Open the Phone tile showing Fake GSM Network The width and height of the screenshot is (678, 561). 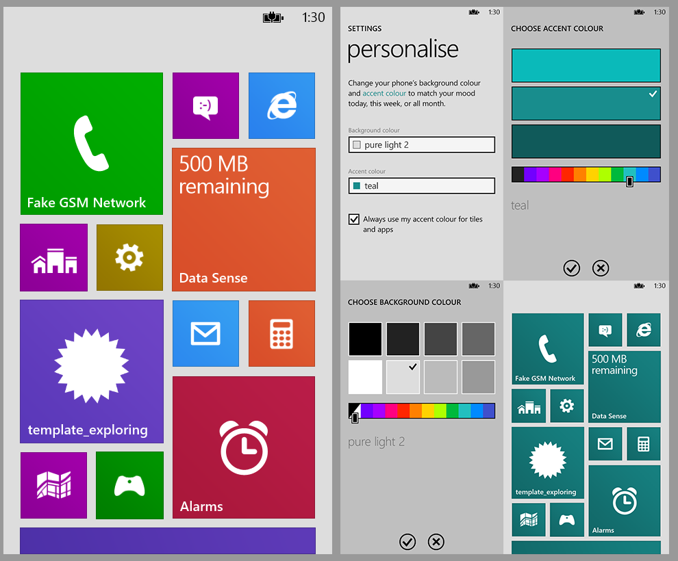point(91,144)
